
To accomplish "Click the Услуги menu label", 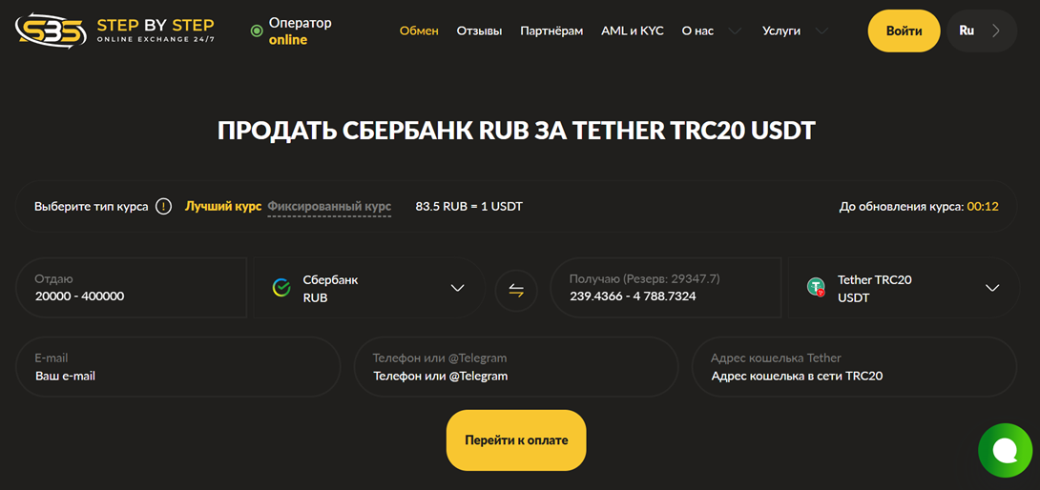I will click(x=781, y=31).
